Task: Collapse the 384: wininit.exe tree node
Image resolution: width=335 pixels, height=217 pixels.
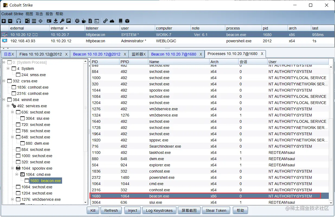Action: (4, 100)
